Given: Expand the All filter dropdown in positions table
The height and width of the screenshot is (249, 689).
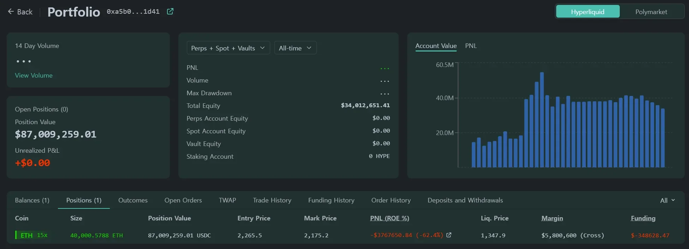Looking at the screenshot, I should point(667,200).
